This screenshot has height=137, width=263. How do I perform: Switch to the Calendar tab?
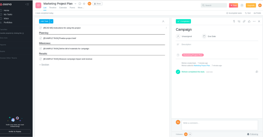coord(63,8)
